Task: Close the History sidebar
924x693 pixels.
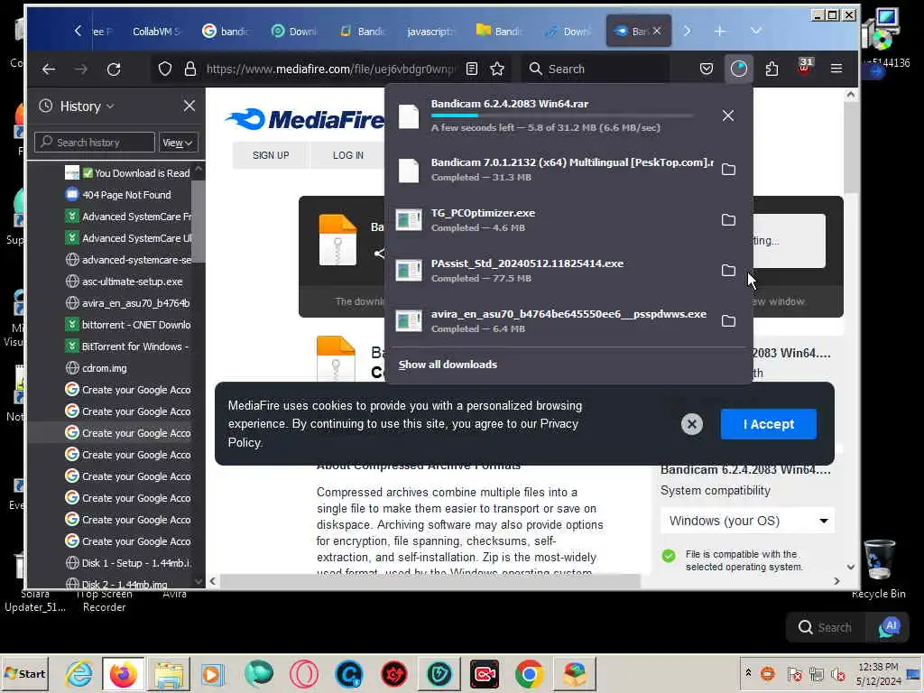Action: pos(189,106)
